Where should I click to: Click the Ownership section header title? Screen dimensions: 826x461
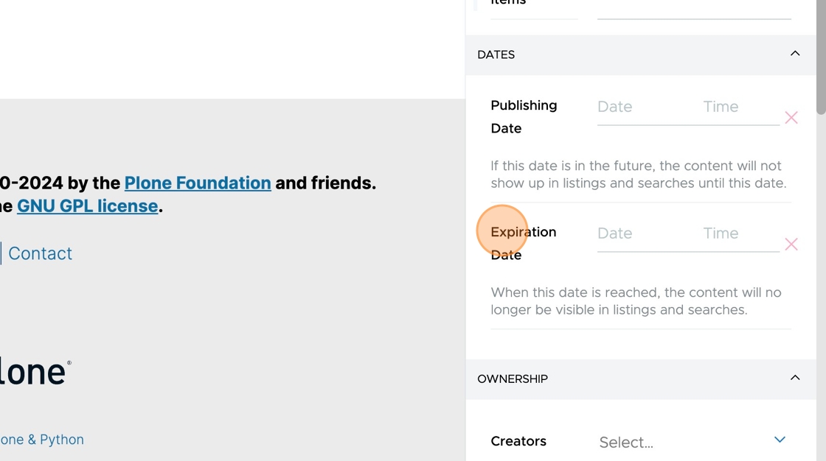(512, 379)
